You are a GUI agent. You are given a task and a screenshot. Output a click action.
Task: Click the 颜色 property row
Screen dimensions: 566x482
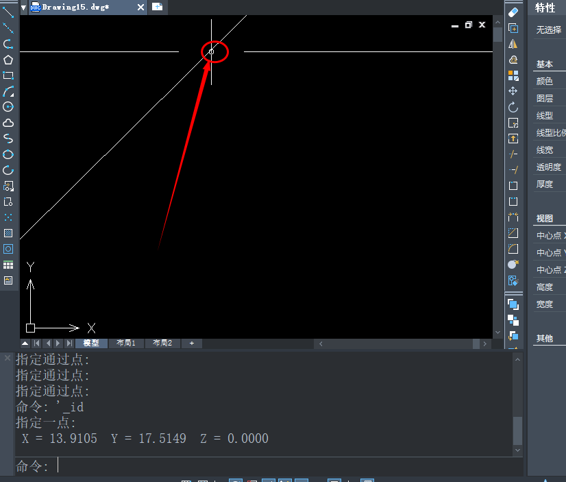point(550,81)
